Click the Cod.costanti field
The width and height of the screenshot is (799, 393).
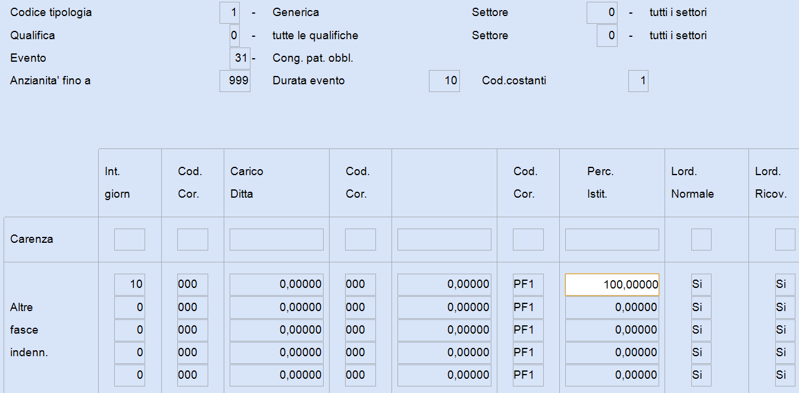click(638, 81)
